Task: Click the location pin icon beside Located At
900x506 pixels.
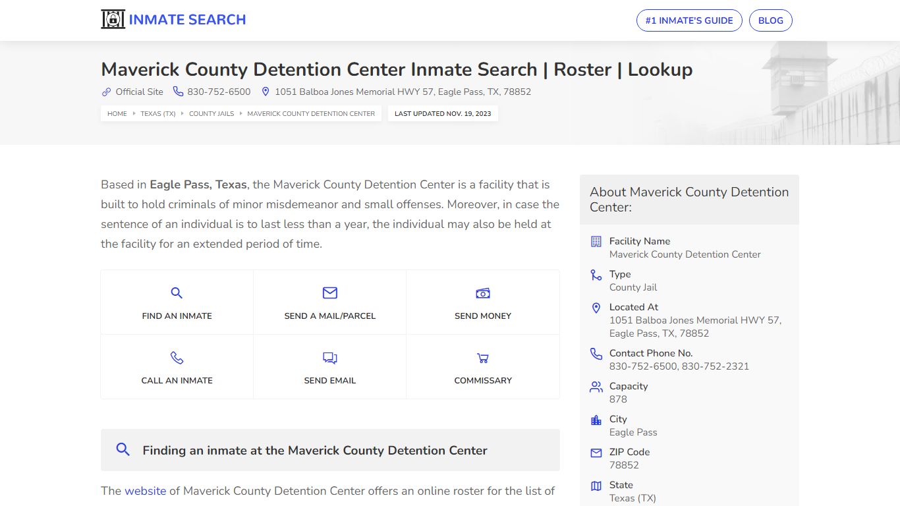Action: pyautogui.click(x=596, y=308)
